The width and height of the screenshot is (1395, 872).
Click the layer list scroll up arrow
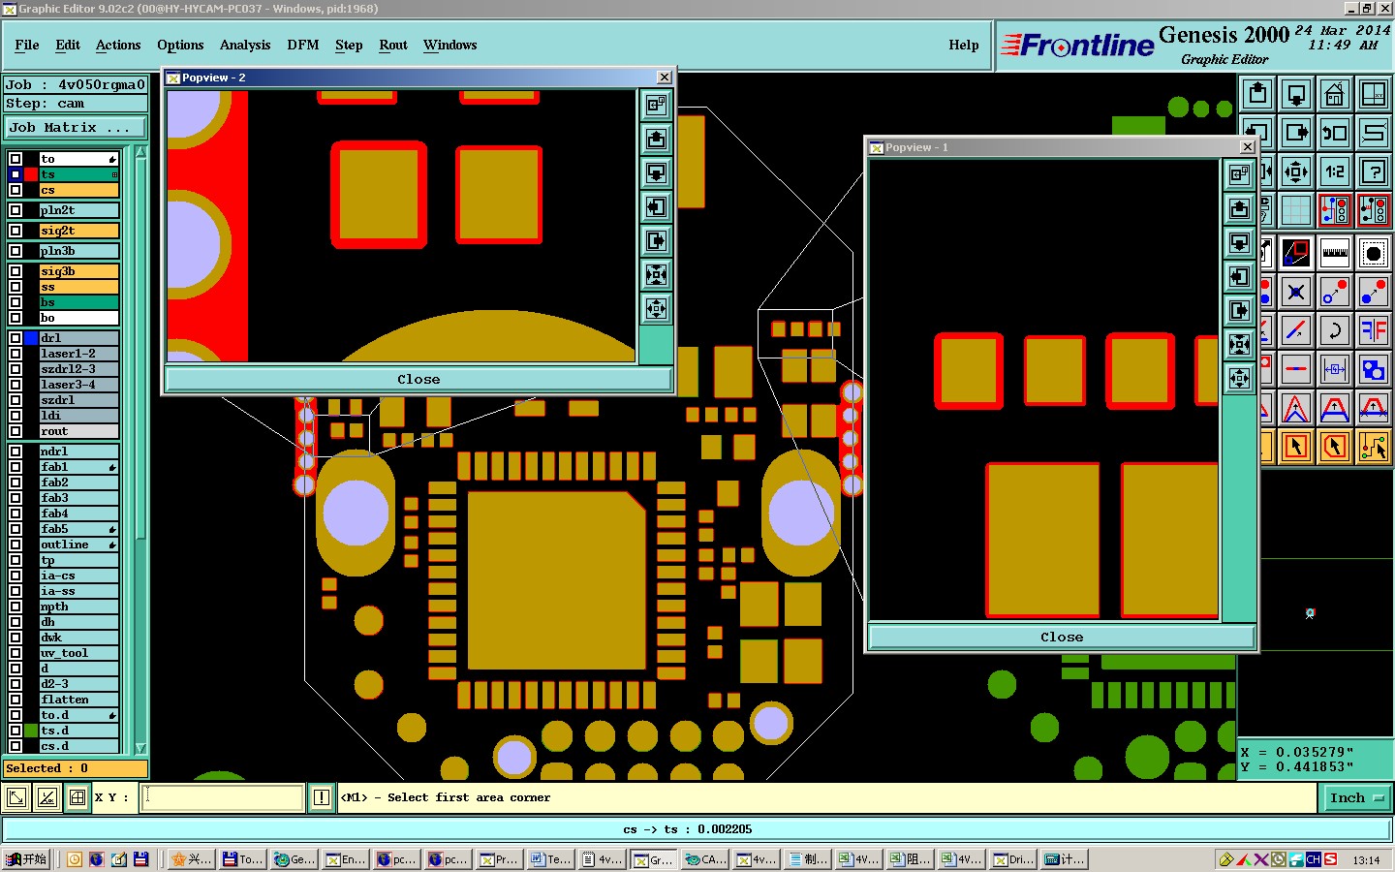141,153
